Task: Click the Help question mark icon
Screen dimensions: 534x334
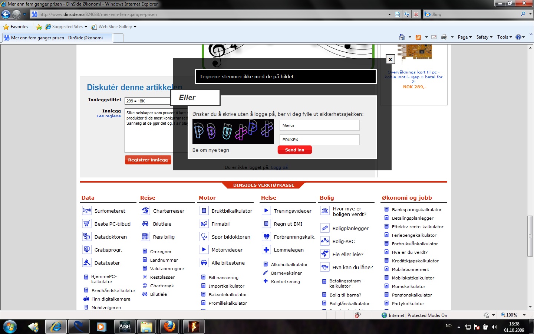Action: pos(518,37)
